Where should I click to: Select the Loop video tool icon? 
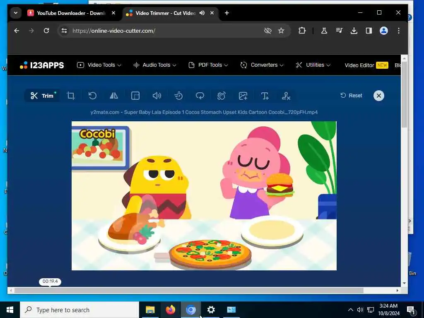point(200,96)
